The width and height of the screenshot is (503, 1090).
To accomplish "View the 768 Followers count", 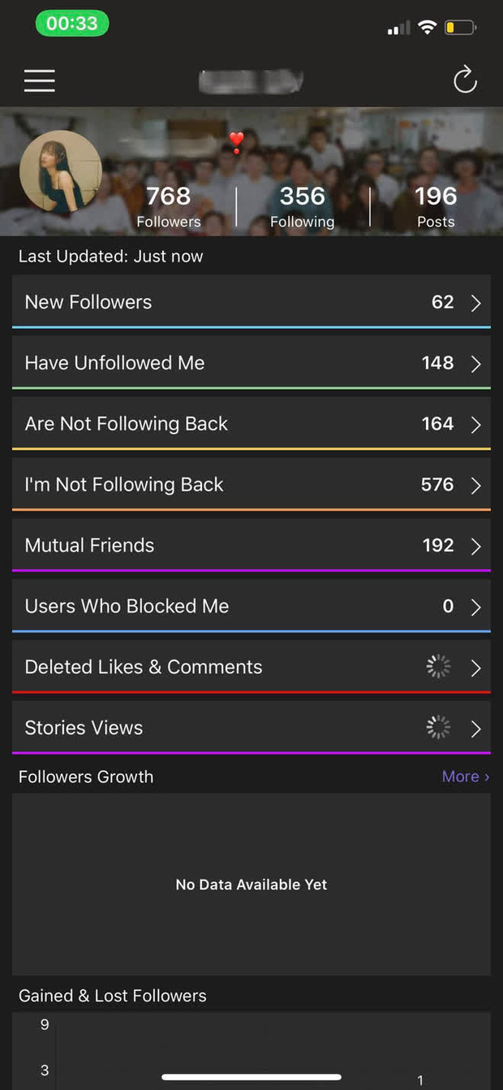I will [169, 205].
